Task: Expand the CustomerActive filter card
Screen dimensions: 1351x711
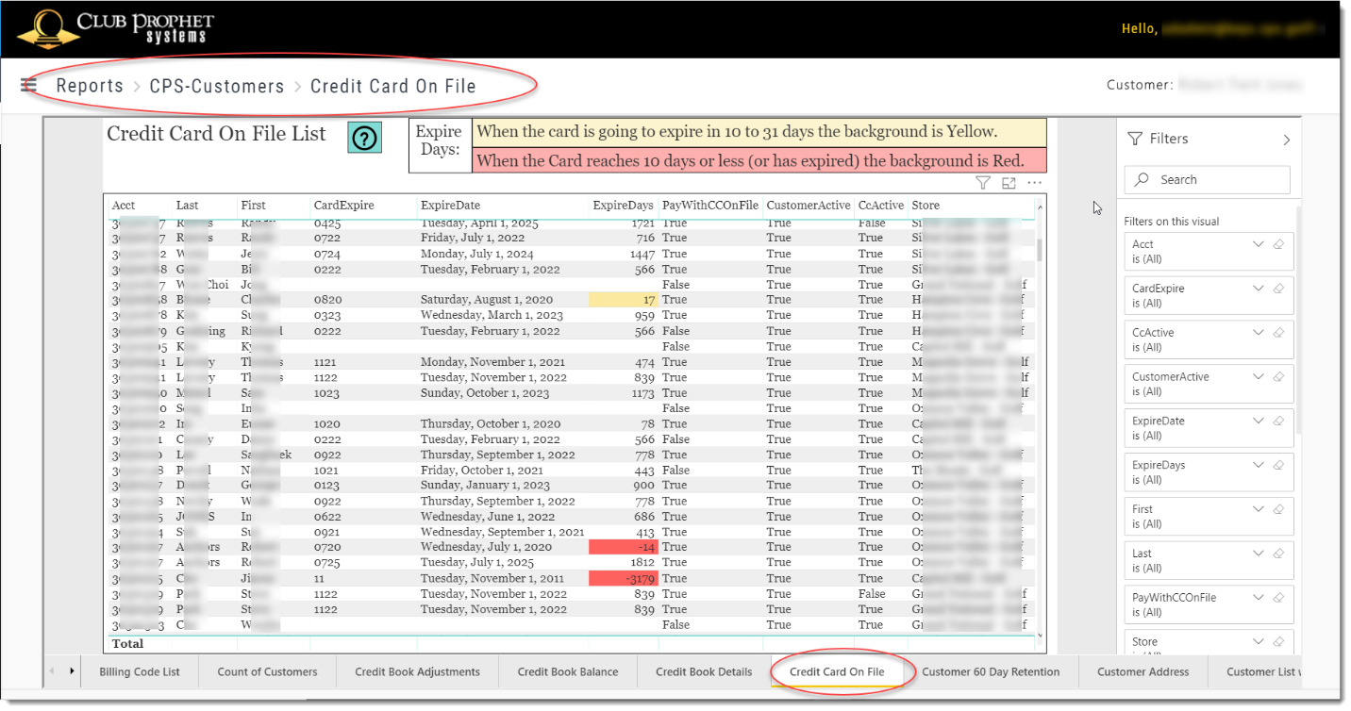Action: click(1258, 376)
